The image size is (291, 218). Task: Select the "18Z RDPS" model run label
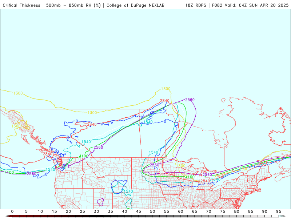click(x=196, y=5)
